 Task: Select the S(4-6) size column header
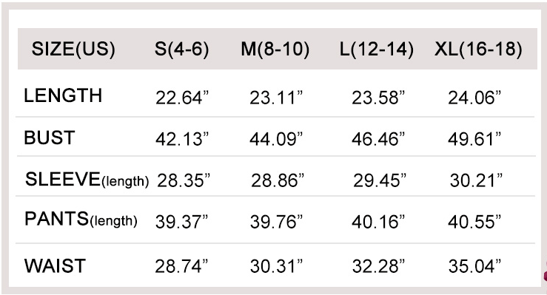182,49
